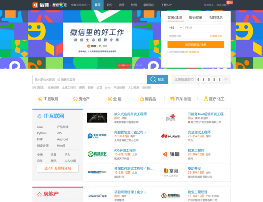
Task: Click the blue 搜索 search button
Action: point(157,80)
